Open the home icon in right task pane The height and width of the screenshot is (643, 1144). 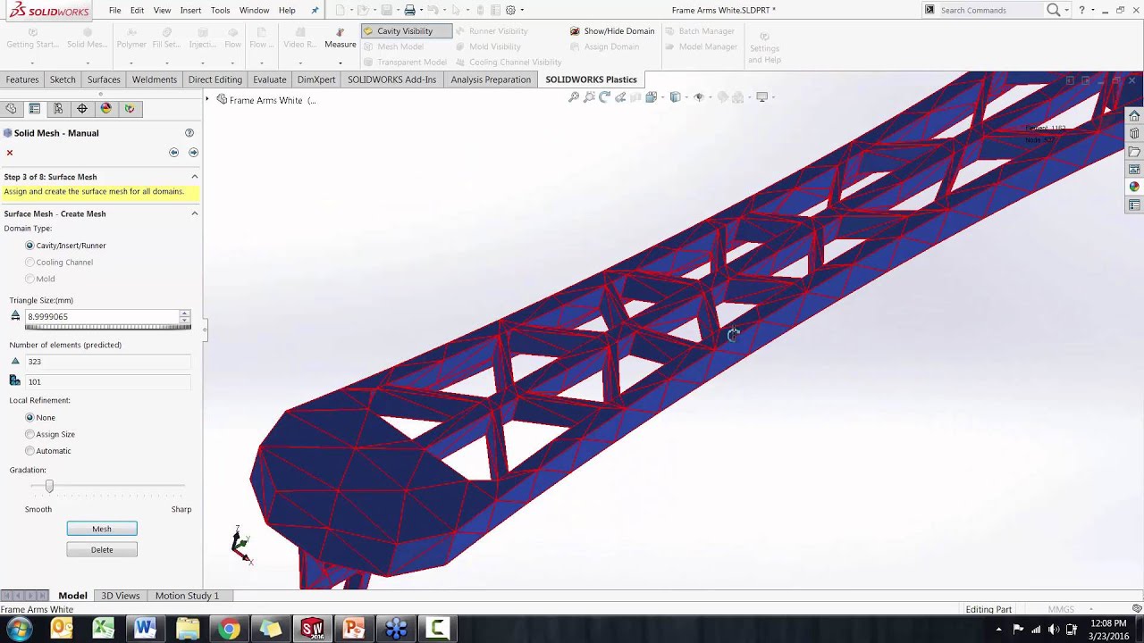tap(1134, 116)
